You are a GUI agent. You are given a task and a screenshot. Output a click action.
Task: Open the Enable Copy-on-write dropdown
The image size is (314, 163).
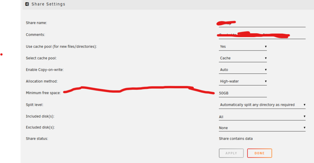[x=243, y=70]
